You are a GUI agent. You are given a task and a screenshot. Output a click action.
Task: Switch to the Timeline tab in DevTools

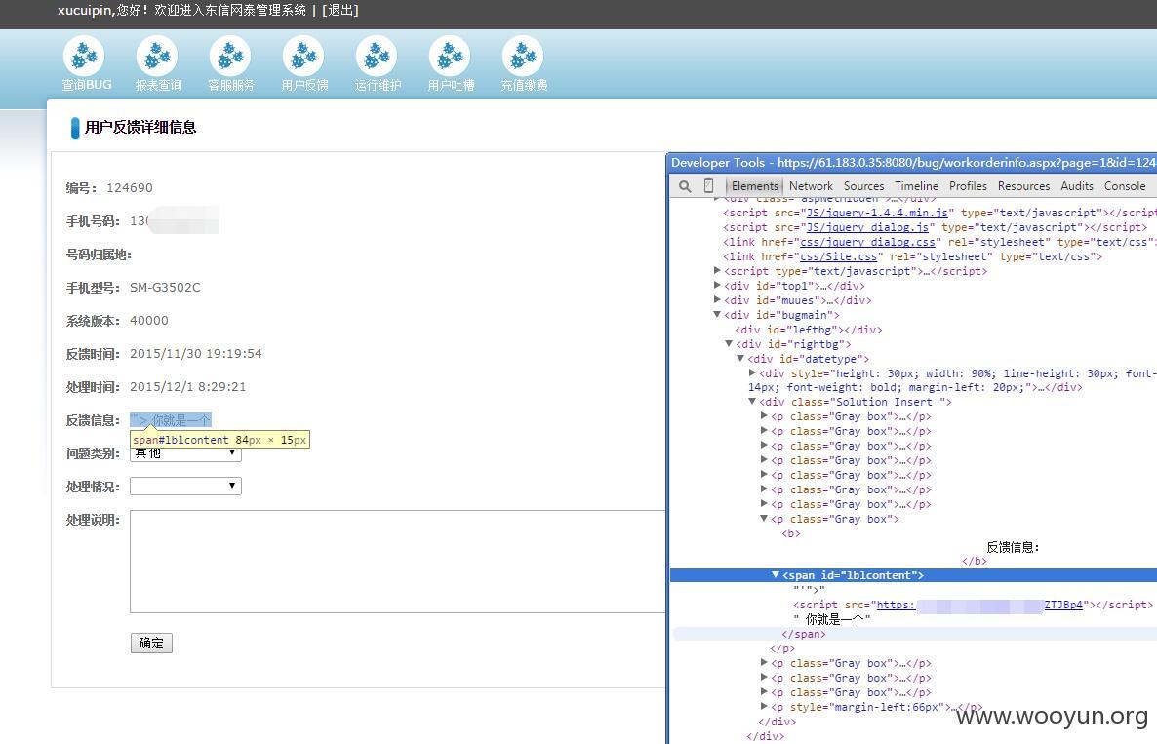point(916,186)
